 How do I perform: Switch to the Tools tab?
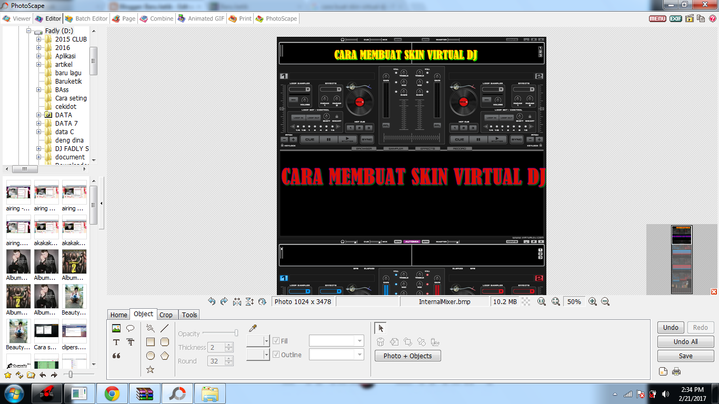click(189, 315)
